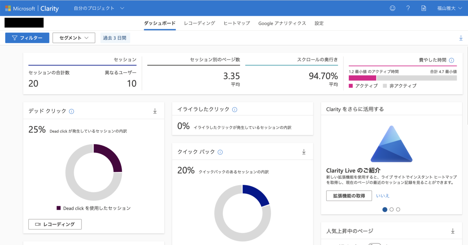
Task: Click the 1.2 最小値 のアクティブ時間 label
Action: tap(374, 72)
